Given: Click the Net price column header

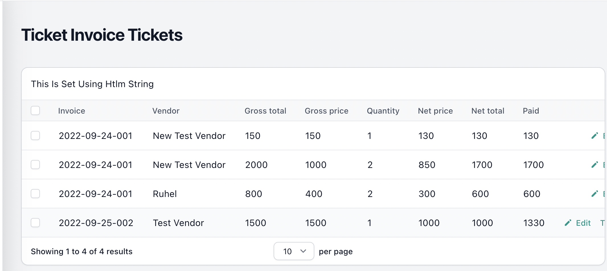Looking at the screenshot, I should 435,111.
